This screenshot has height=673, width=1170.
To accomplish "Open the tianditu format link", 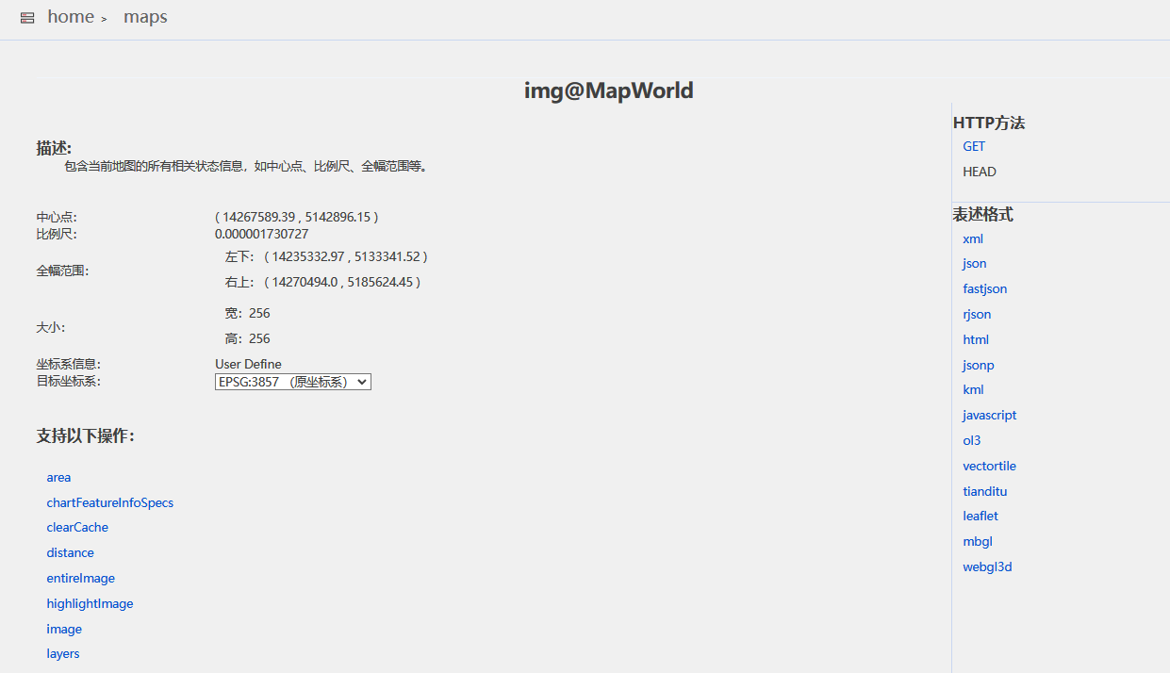I will (985, 491).
